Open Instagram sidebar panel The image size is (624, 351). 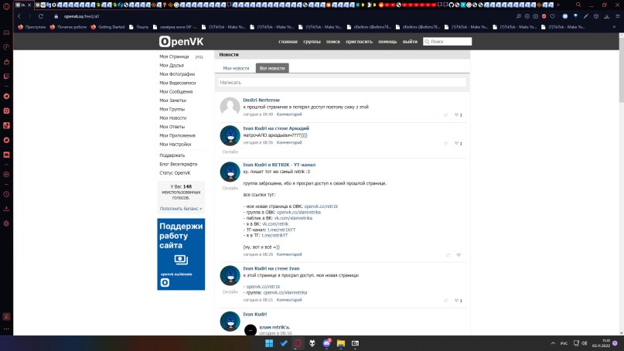click(6, 111)
